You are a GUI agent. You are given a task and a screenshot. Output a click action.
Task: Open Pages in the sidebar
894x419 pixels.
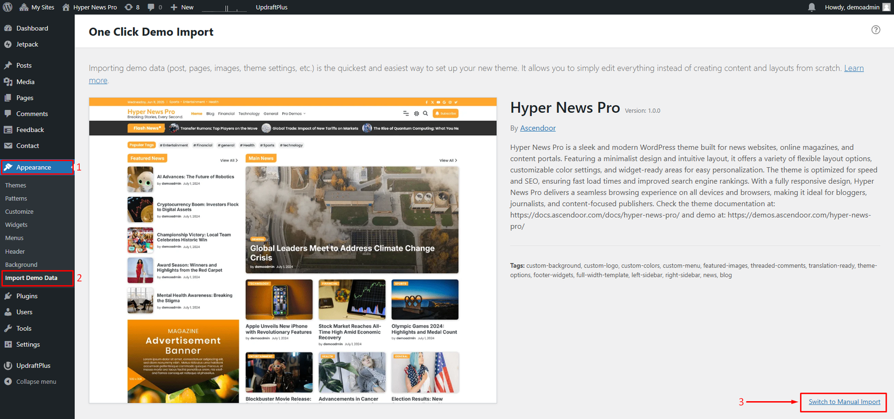tap(25, 98)
